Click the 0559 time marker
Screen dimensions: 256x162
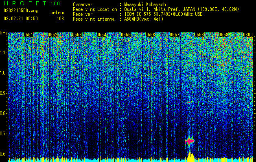click(223, 35)
